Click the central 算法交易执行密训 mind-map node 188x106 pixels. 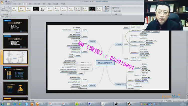(105, 63)
